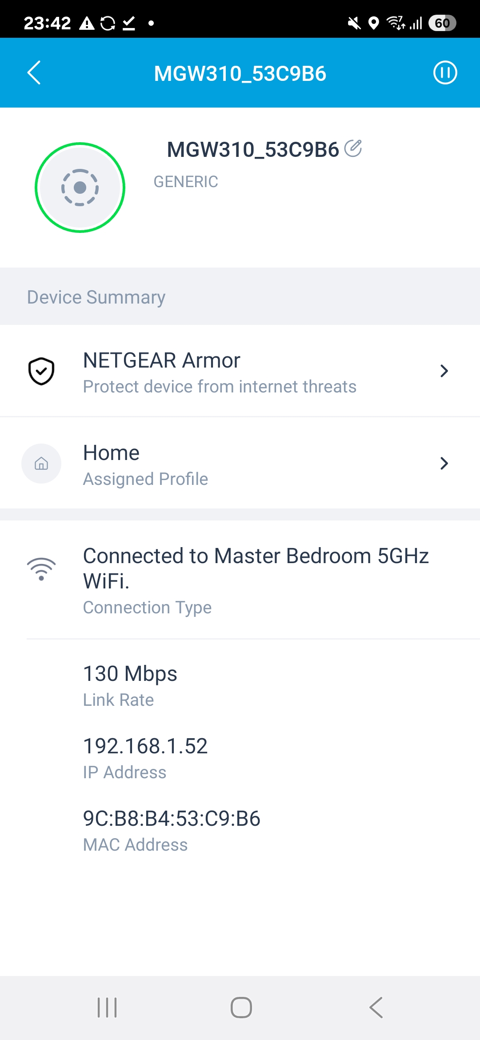Tap the MGW310_53C9B6 device name

[x=253, y=150]
